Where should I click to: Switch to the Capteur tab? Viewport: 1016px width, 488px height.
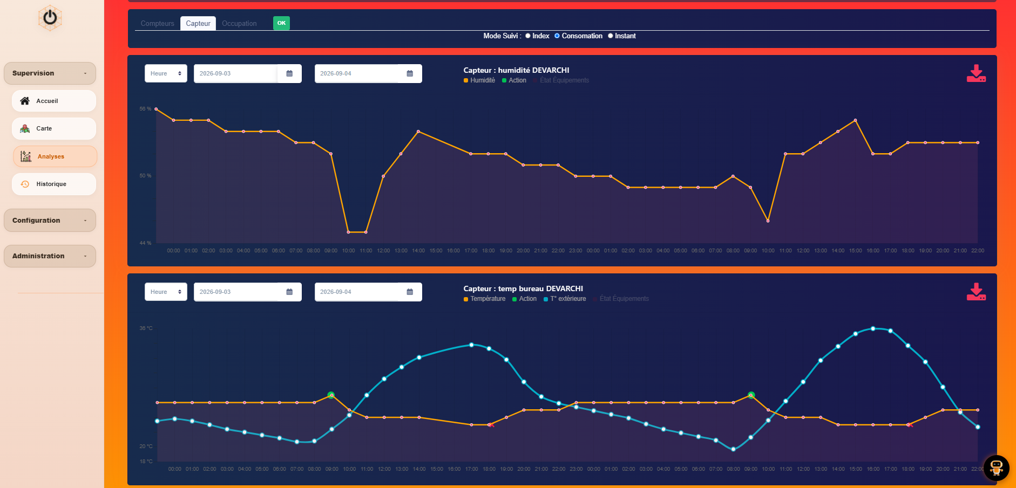click(198, 23)
